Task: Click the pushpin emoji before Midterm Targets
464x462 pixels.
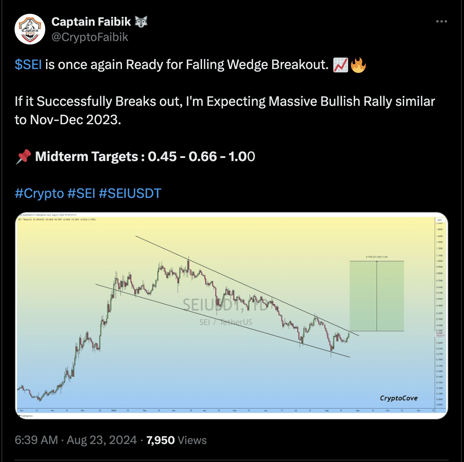Action: 23,157
